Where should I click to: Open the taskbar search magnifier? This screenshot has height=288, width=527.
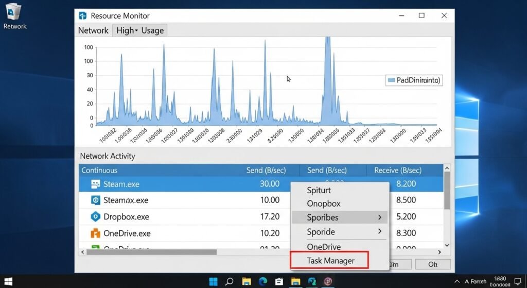(x=230, y=281)
